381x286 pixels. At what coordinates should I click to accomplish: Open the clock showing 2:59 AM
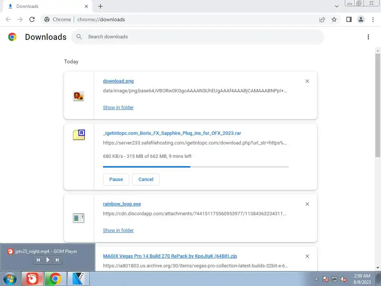(x=362, y=279)
